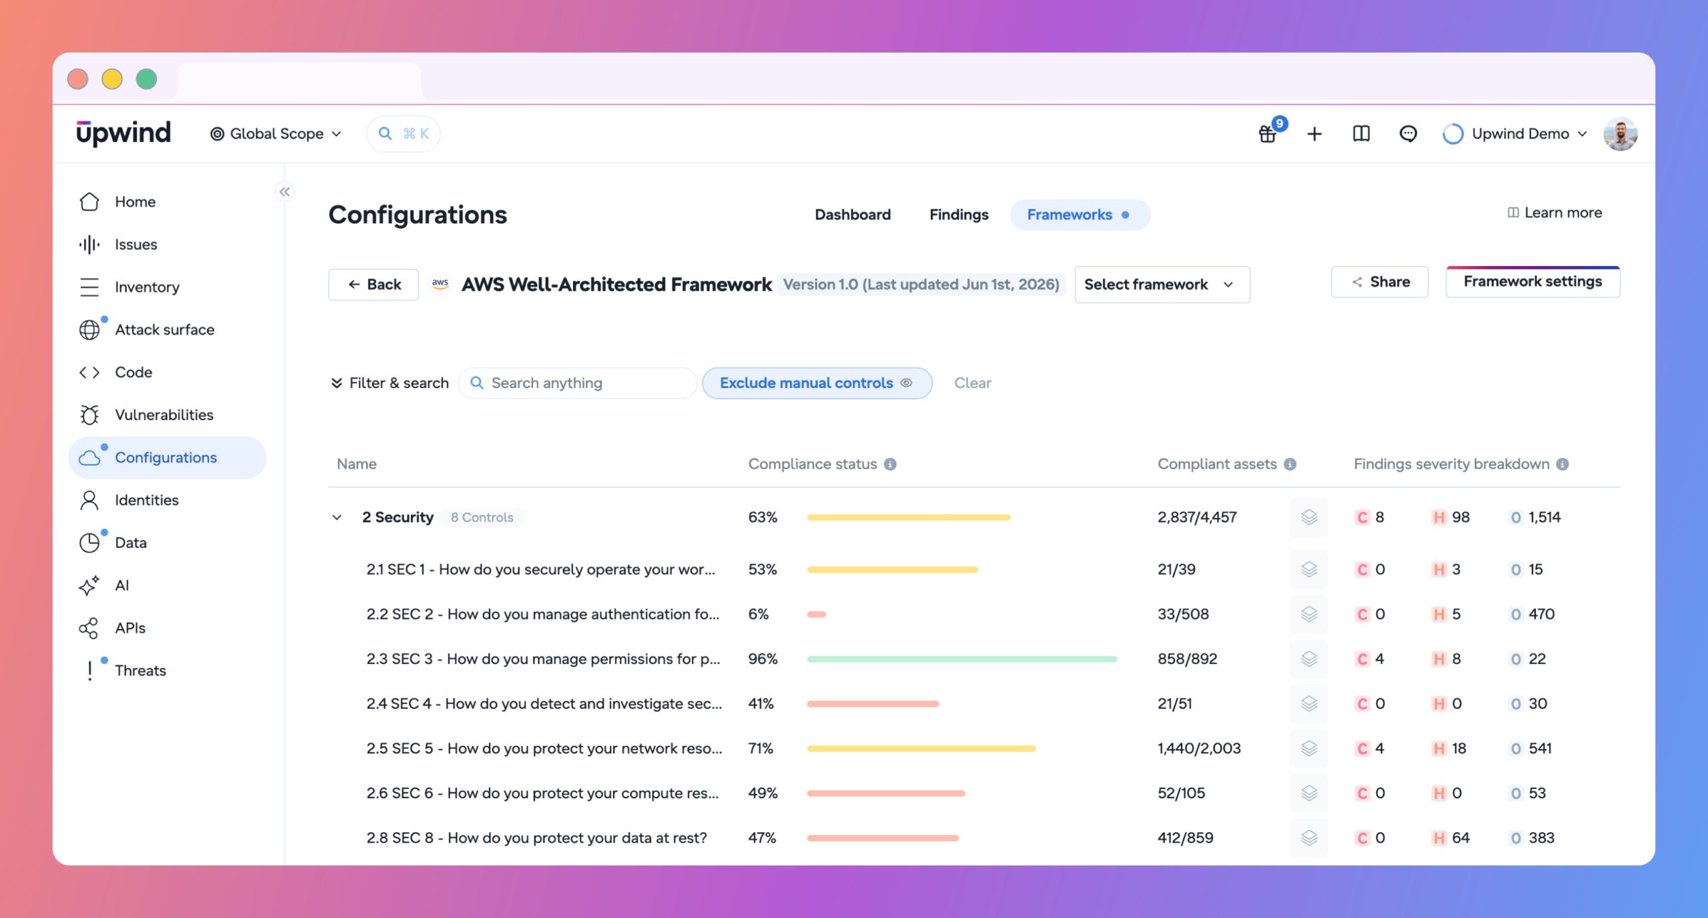Click the Issues sidebar icon
The image size is (1708, 918).
89,244
